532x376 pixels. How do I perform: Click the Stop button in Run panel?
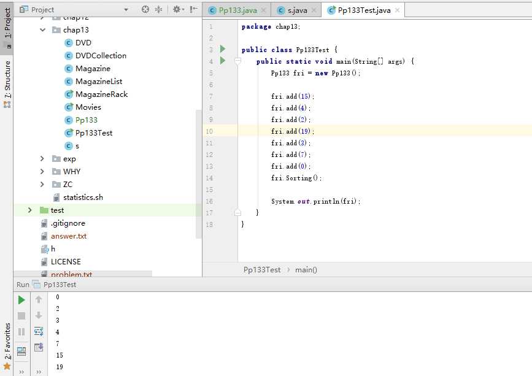tap(21, 316)
